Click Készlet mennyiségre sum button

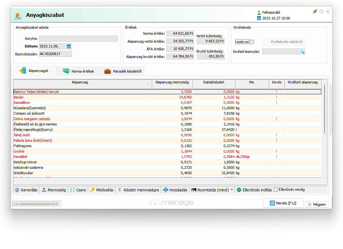pyautogui.click(x=138, y=190)
